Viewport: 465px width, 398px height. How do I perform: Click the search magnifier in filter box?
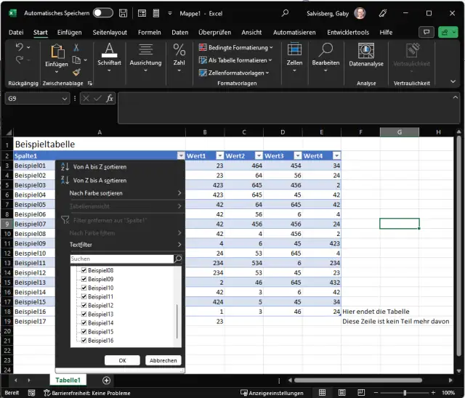coord(178,259)
